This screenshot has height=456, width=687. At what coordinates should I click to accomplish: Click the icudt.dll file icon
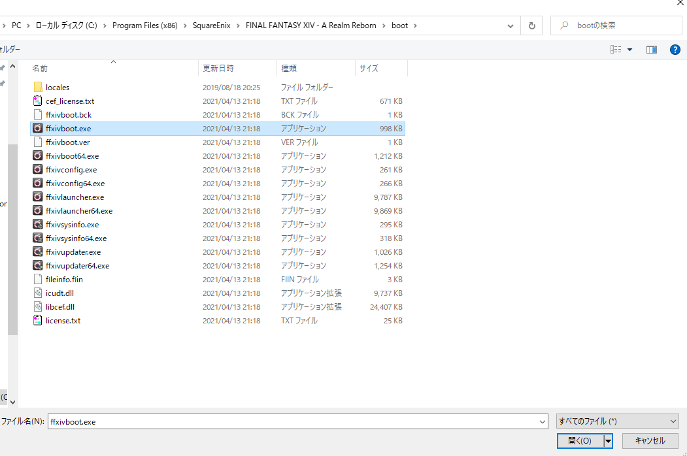point(38,293)
